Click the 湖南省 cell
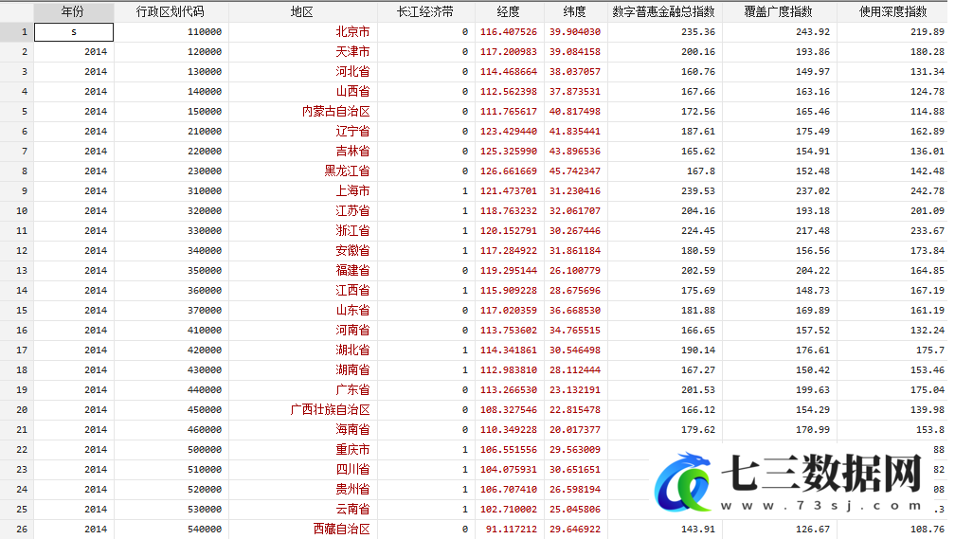Viewport: 955px width, 539px height. [303, 369]
